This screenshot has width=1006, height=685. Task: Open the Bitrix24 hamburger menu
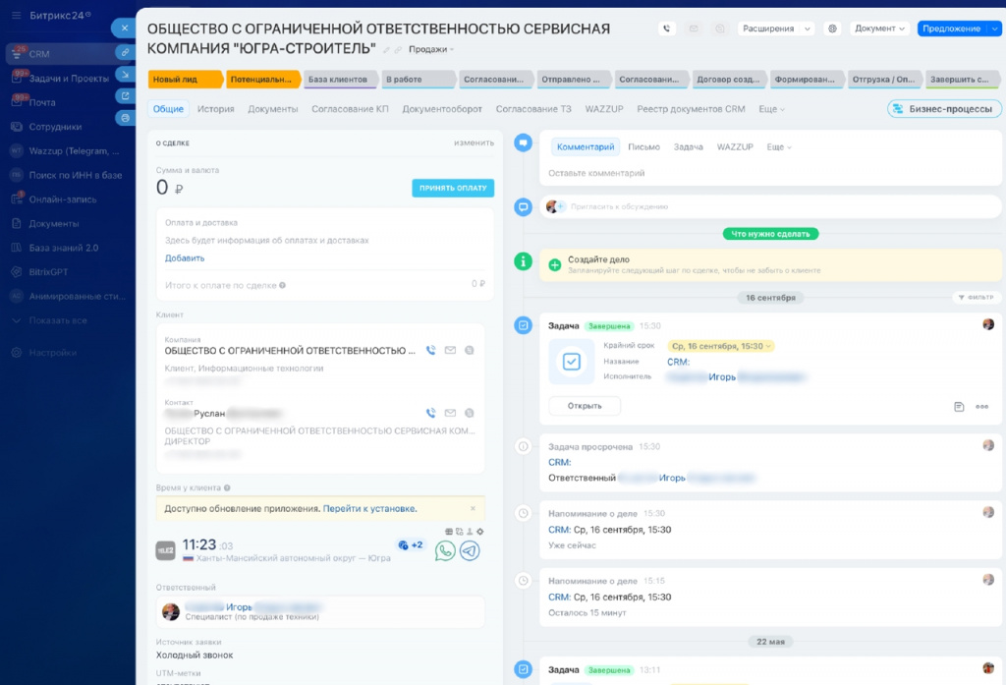(x=16, y=15)
